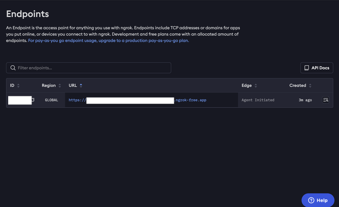Copy the endpoint ID with the copy icon
Viewport: 339px width, 207px height.
(x=33, y=100)
